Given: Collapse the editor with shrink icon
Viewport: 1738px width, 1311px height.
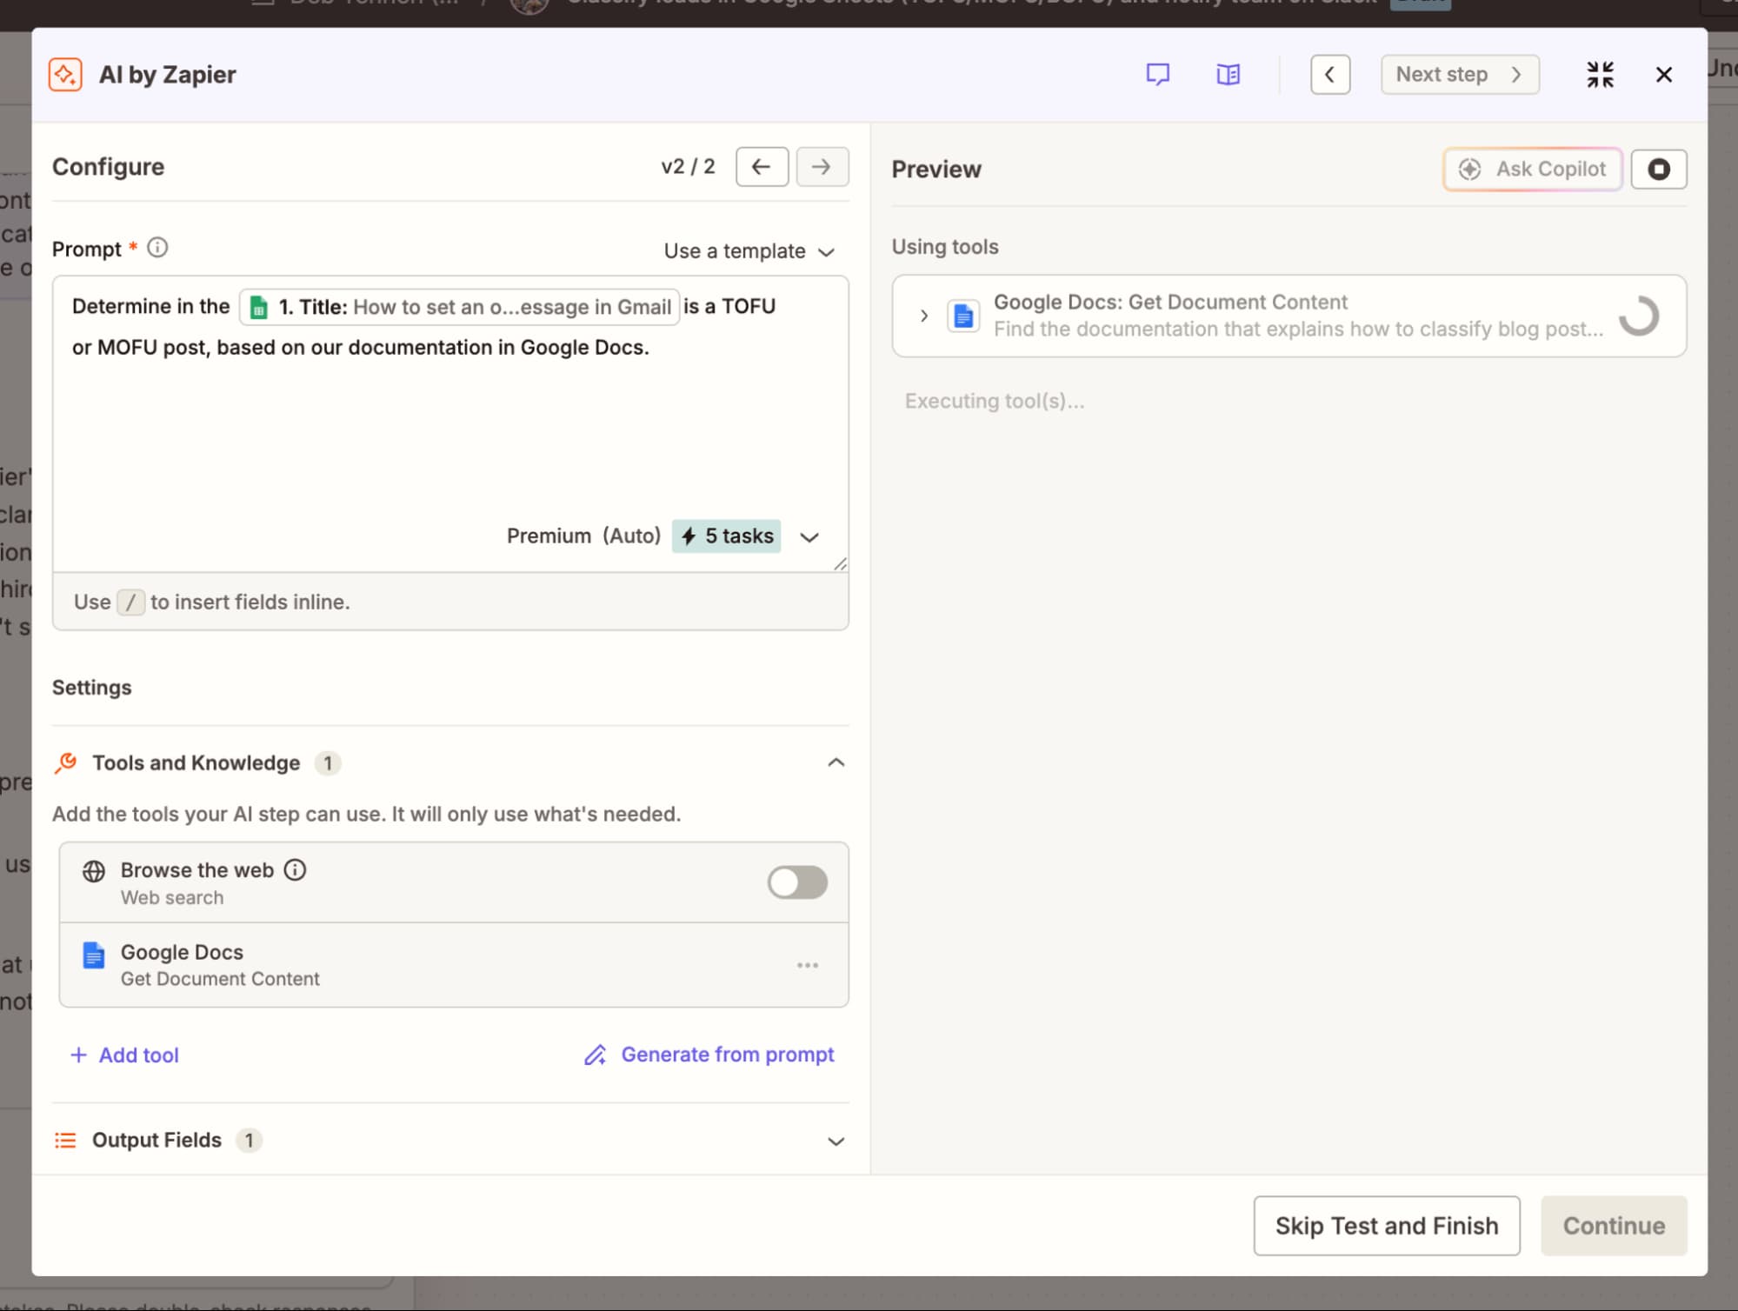Looking at the screenshot, I should pos(1599,75).
